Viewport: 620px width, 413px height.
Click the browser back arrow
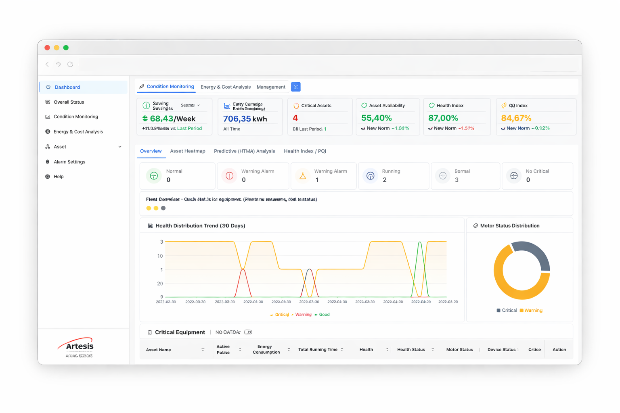(47, 65)
